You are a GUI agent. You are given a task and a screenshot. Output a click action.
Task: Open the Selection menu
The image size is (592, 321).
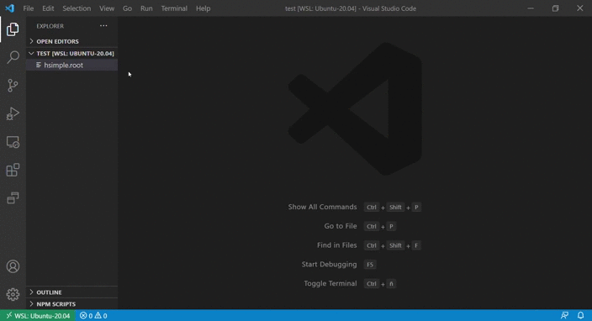click(x=77, y=8)
